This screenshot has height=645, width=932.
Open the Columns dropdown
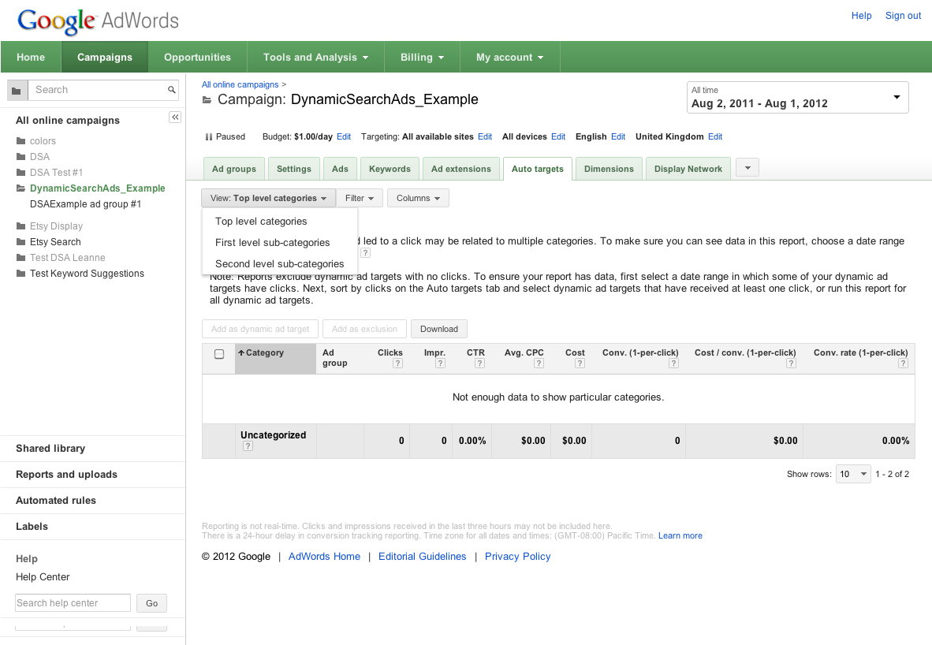418,198
